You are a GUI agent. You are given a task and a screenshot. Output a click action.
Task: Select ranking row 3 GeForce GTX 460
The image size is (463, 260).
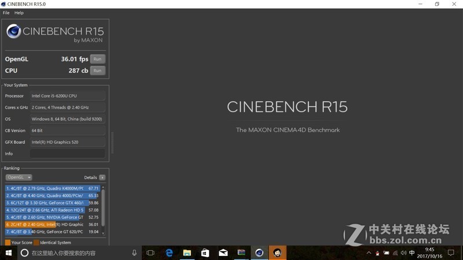click(x=52, y=203)
